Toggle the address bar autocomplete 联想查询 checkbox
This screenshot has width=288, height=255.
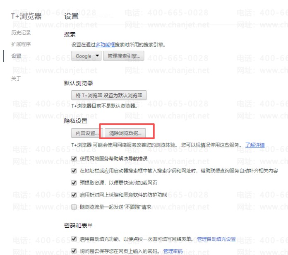coord(74,171)
